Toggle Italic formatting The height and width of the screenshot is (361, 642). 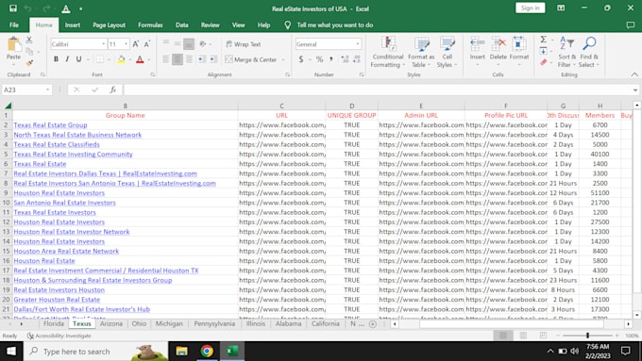click(x=67, y=59)
